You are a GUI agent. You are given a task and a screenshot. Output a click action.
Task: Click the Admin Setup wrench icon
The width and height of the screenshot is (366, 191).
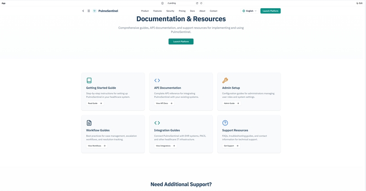click(225, 80)
